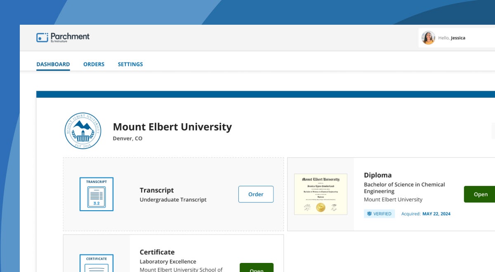Click the Mount Elbert University heading
The width and height of the screenshot is (495, 272).
[172, 127]
